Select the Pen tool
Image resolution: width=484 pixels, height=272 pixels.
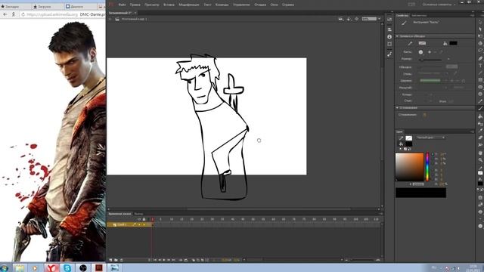(x=481, y=58)
